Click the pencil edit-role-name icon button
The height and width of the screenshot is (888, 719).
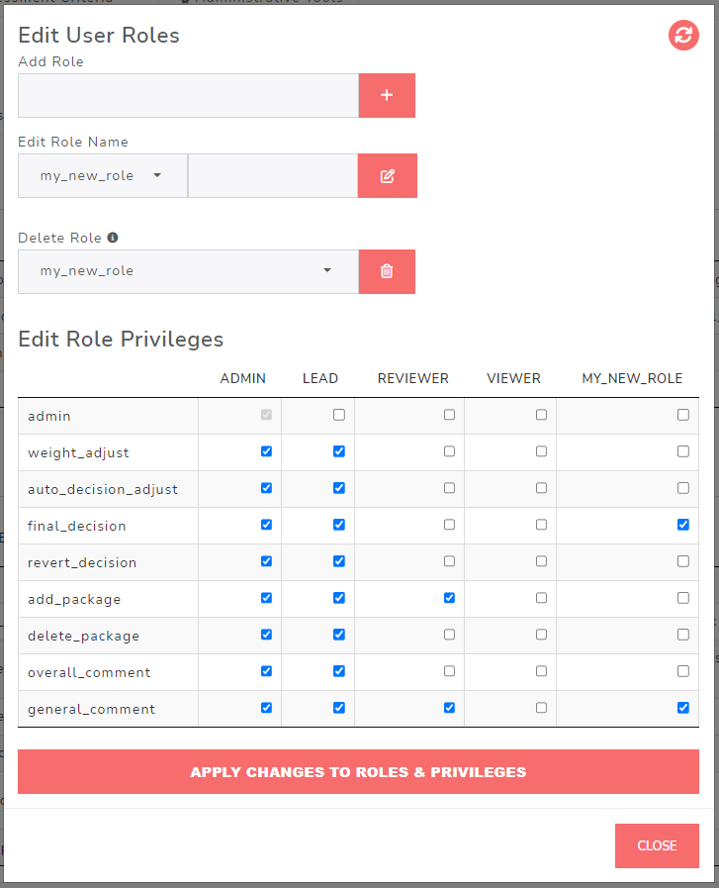pyautogui.click(x=388, y=175)
